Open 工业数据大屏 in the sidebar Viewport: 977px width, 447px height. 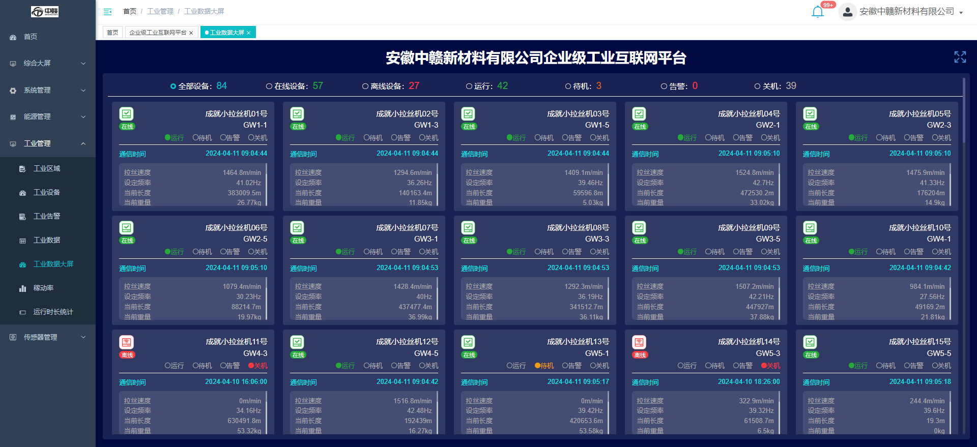tap(53, 264)
